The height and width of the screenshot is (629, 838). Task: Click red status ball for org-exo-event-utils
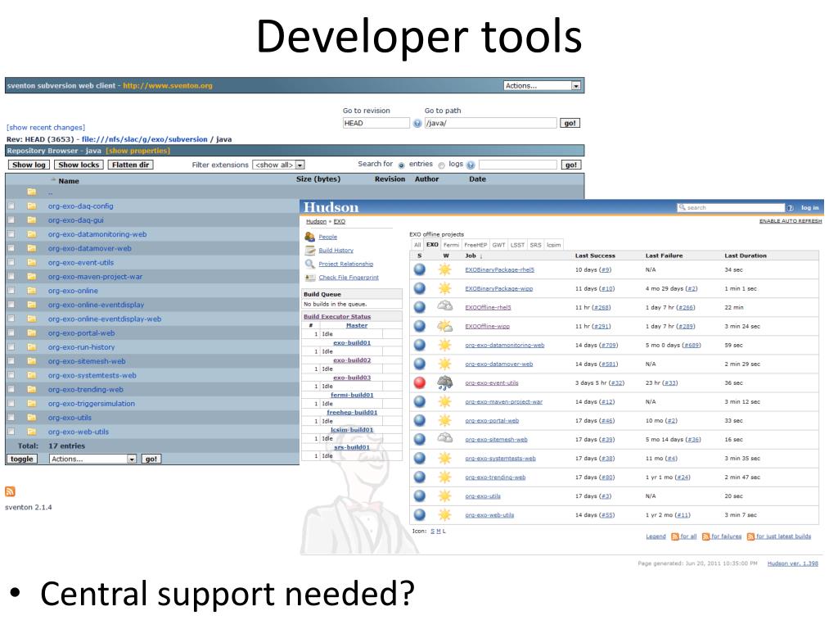[x=420, y=382]
